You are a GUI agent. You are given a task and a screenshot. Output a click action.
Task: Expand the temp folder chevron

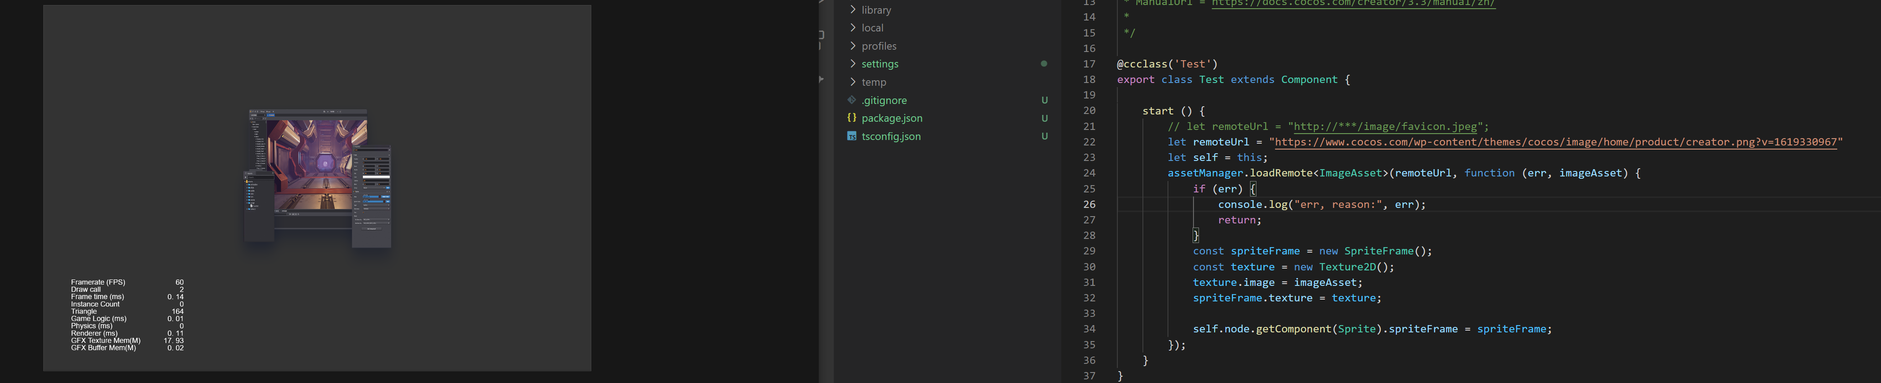click(852, 82)
